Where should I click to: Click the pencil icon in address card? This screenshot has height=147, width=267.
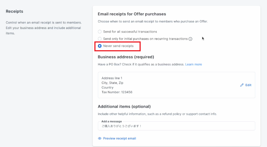point(242,85)
